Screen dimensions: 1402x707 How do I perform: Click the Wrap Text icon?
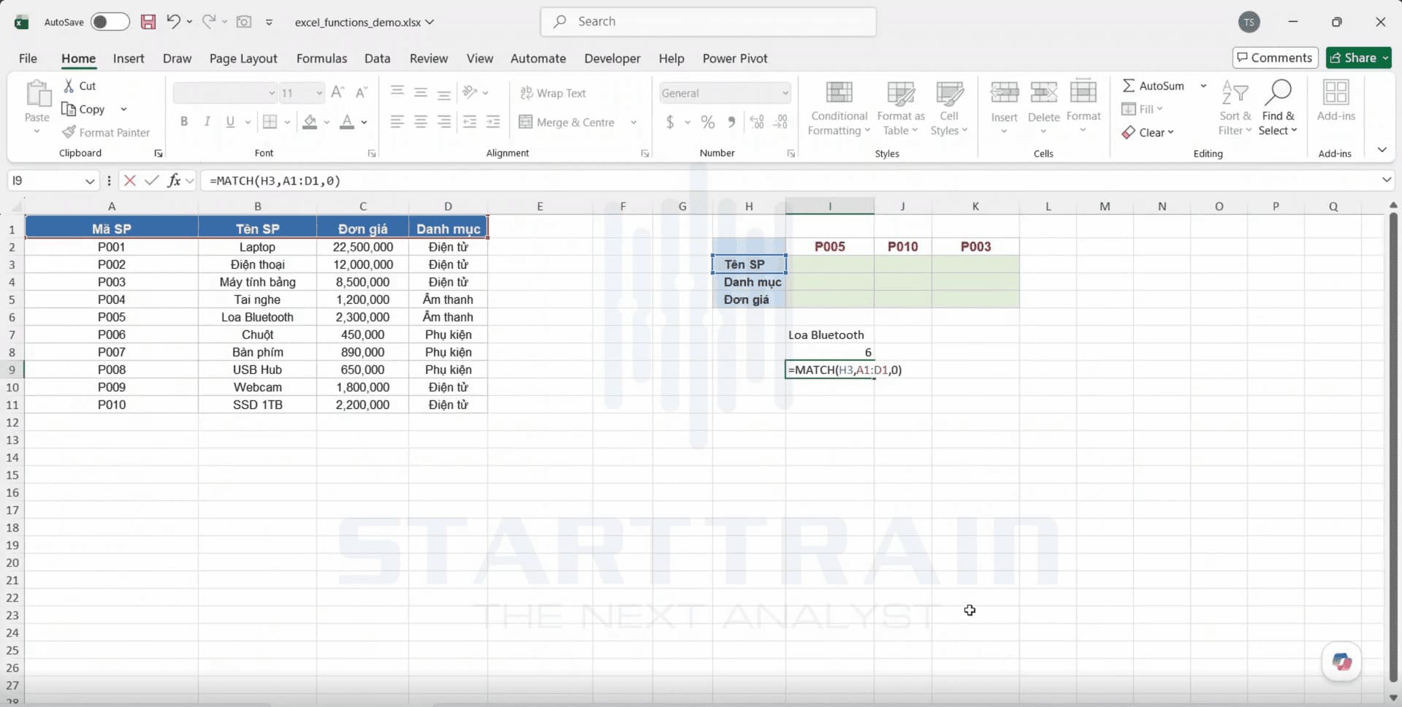(526, 93)
